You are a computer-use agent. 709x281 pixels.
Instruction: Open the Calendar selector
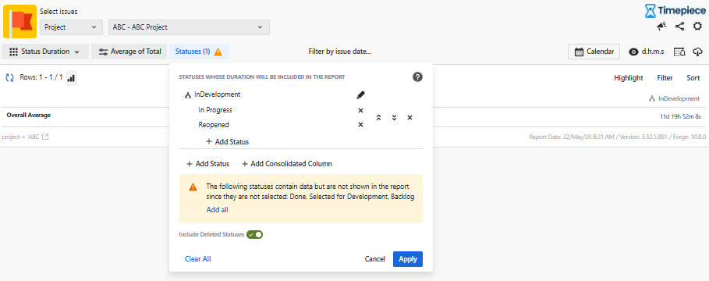pyautogui.click(x=594, y=52)
